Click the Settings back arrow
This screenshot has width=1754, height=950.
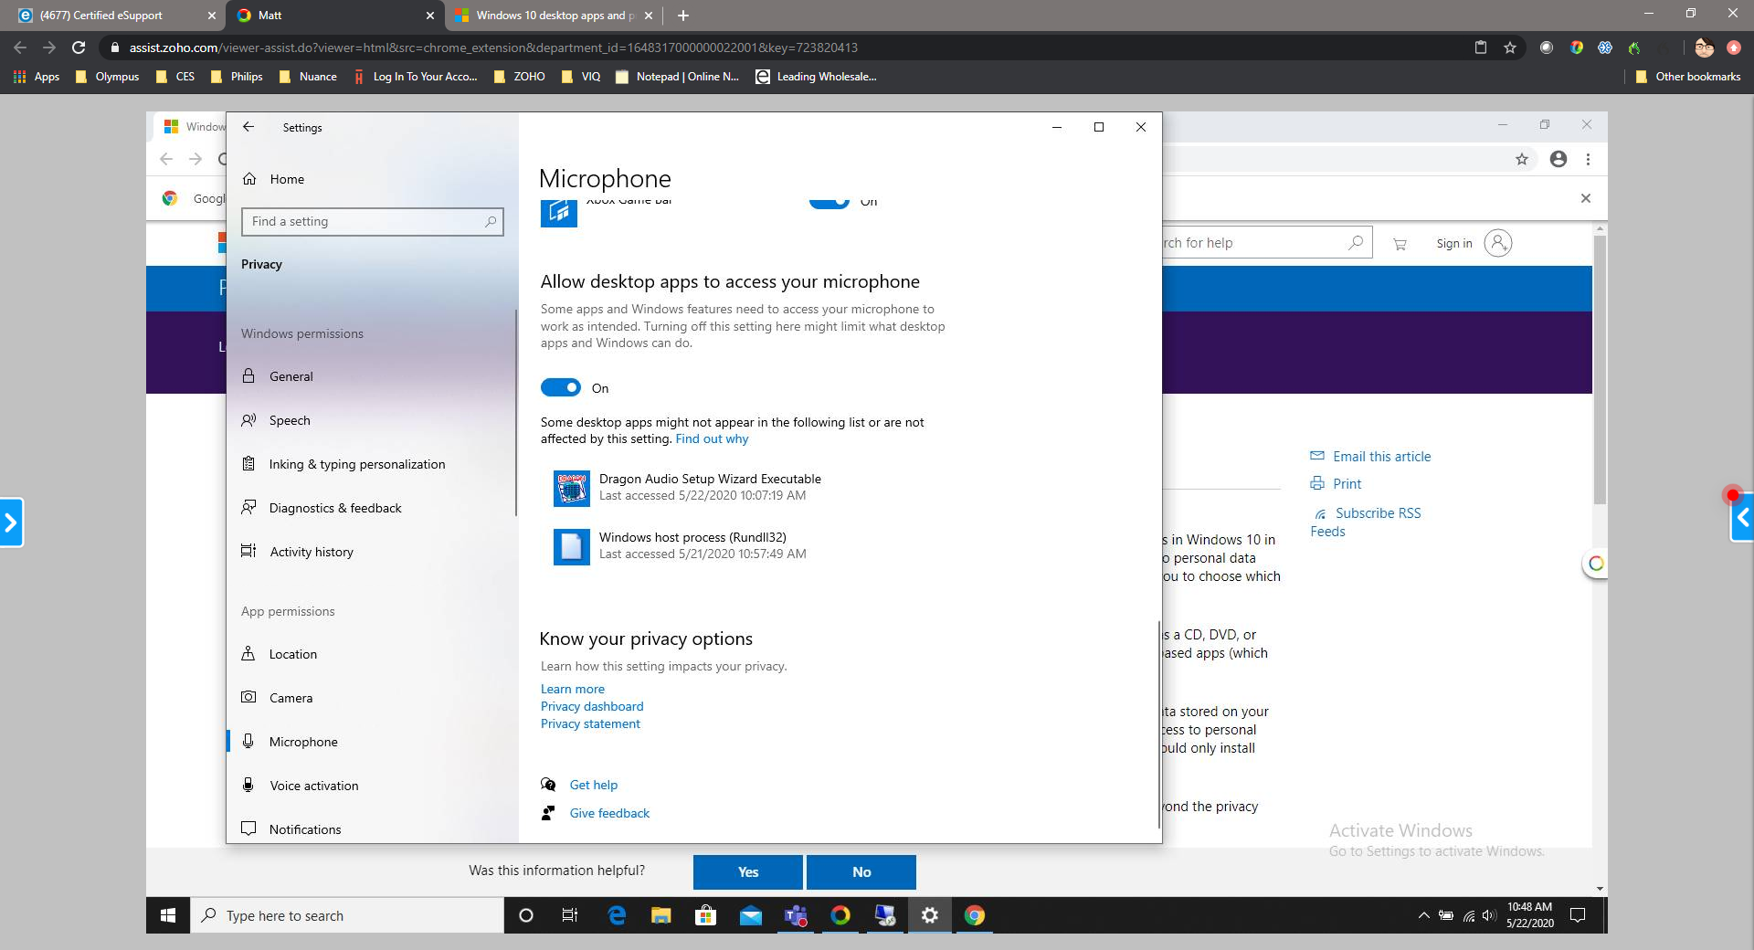[x=248, y=127]
